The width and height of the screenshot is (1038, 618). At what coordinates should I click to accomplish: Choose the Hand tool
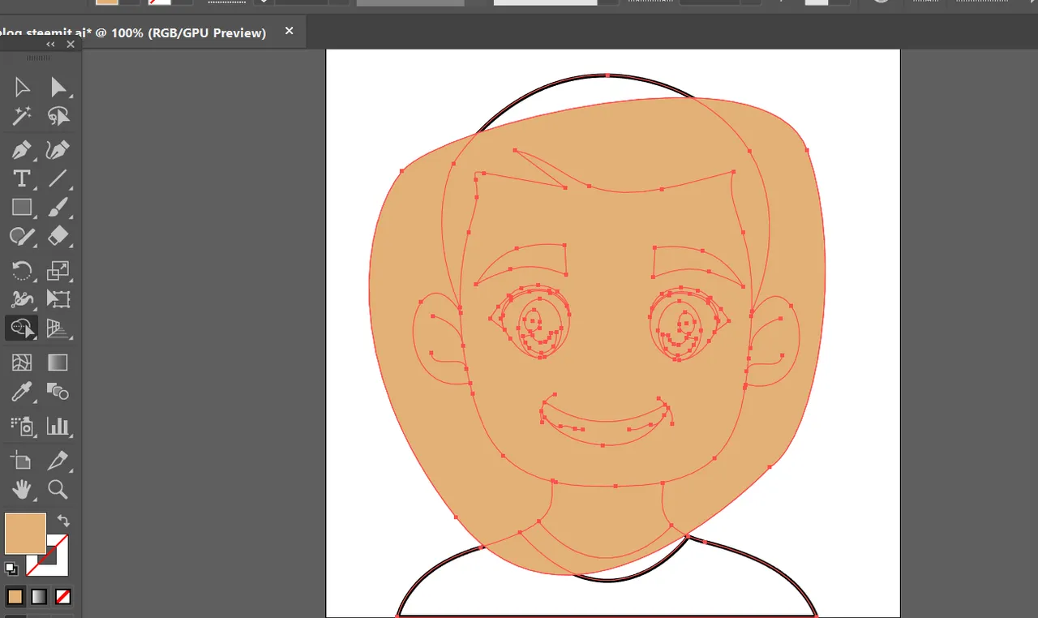(22, 489)
